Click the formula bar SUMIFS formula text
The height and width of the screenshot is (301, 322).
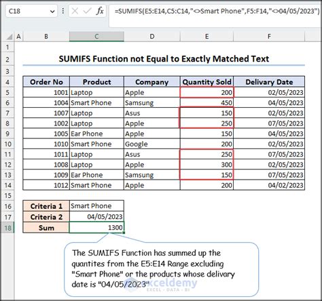[x=217, y=11]
